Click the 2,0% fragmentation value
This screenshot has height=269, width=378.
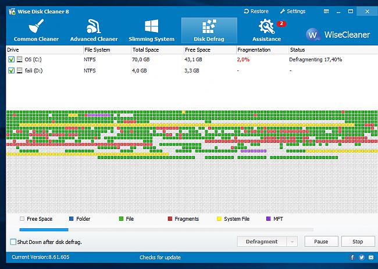pos(243,59)
